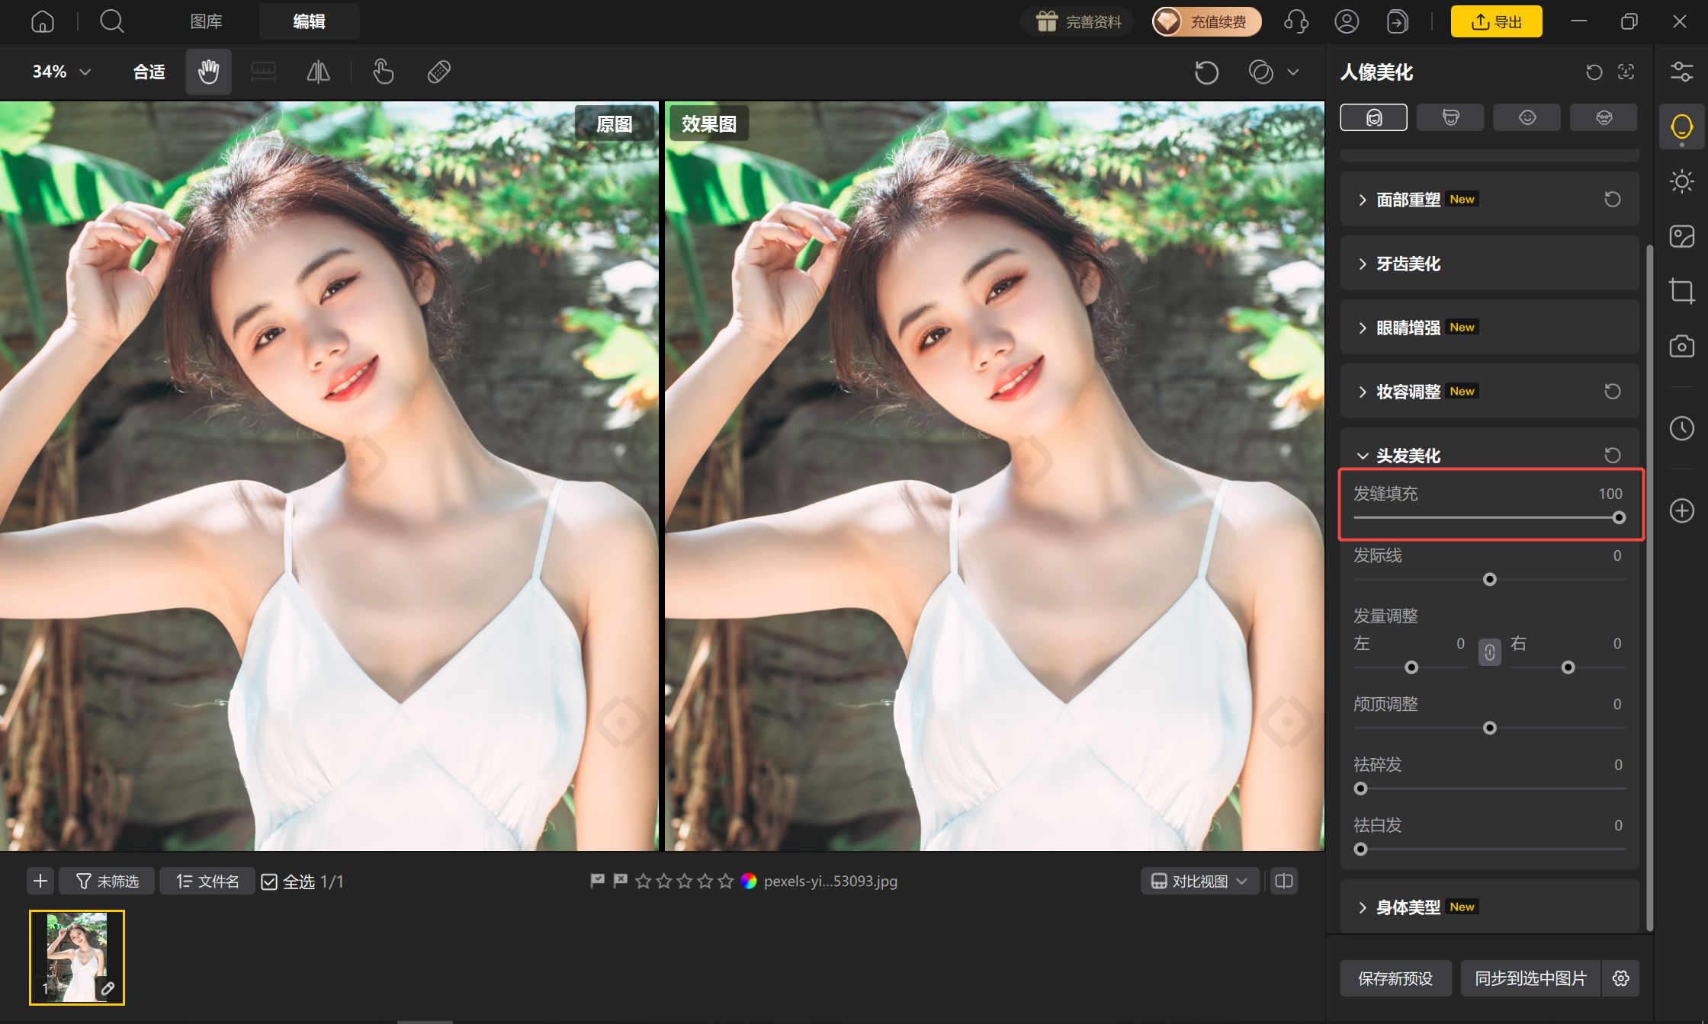The height and width of the screenshot is (1024, 1708).
Task: Select the second portrait beautify tab
Action: 1450,117
